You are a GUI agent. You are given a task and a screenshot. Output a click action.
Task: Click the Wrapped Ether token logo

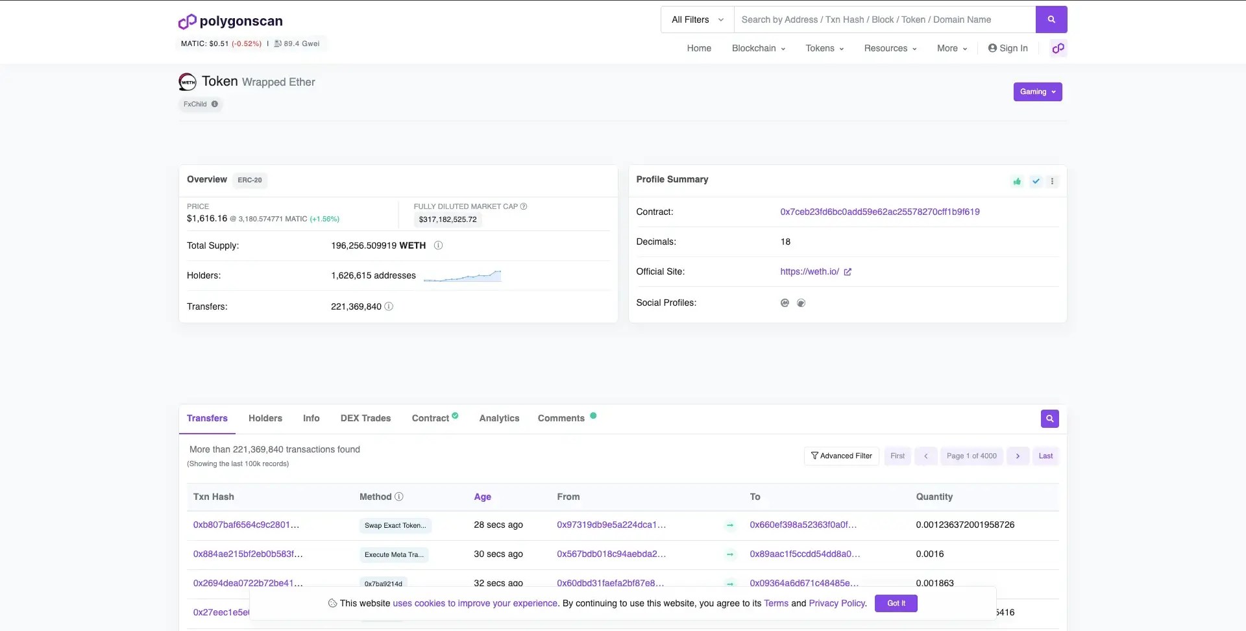point(188,82)
